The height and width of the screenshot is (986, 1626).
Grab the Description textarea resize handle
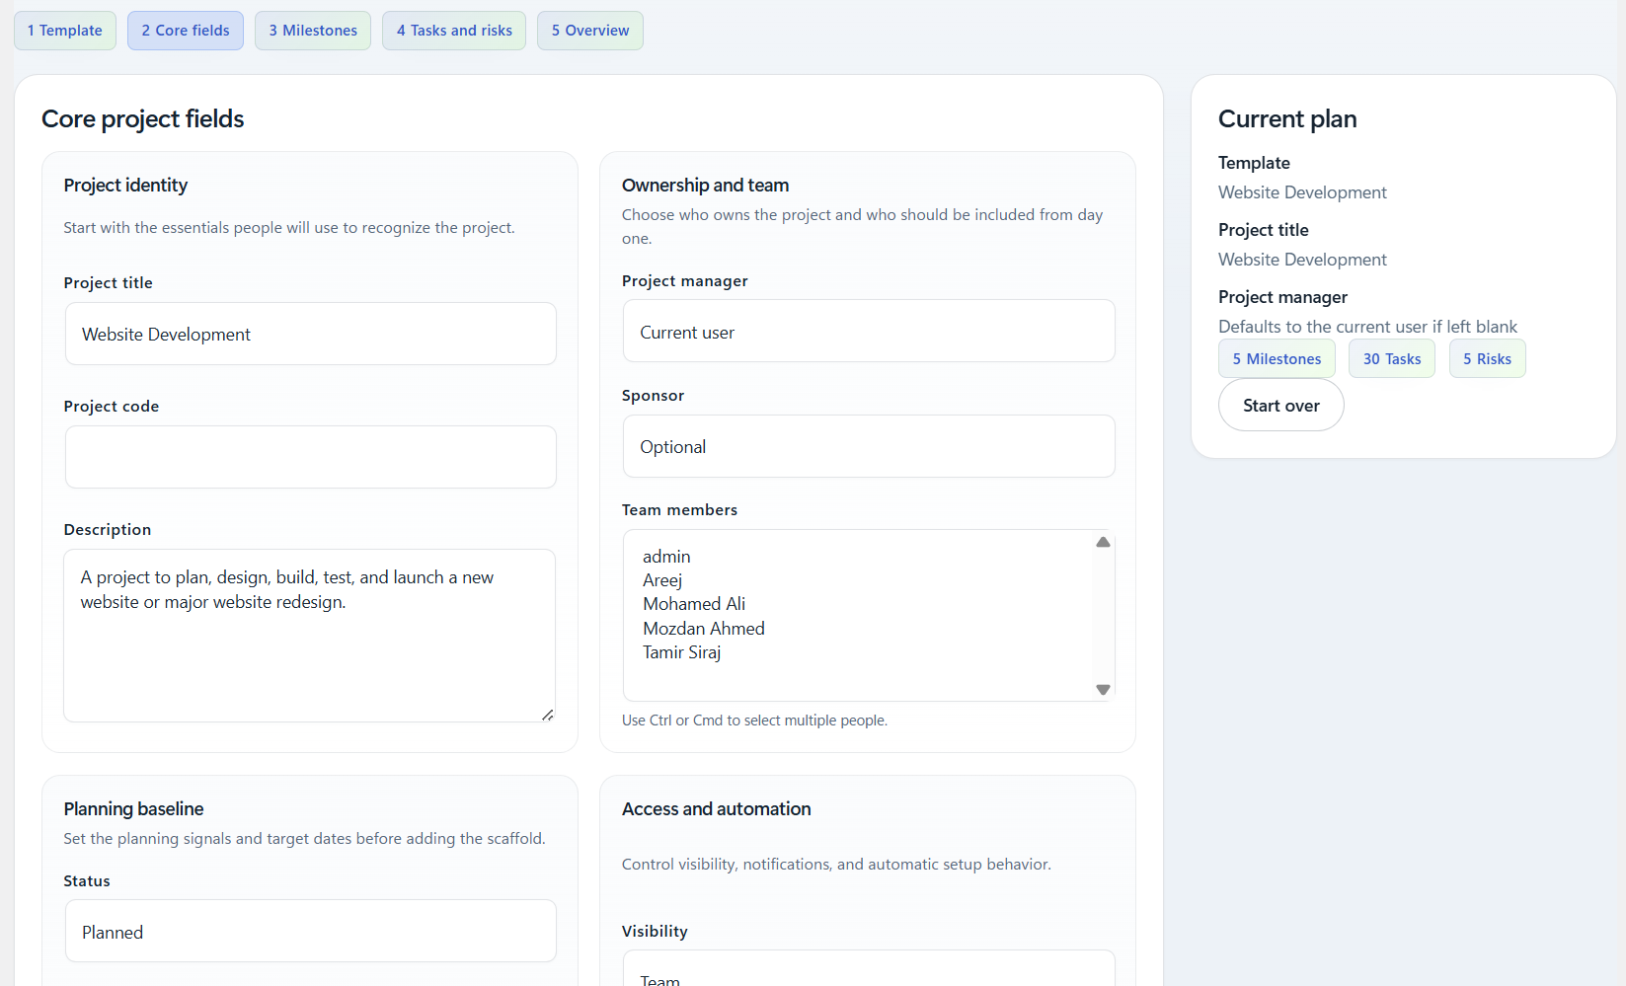[547, 714]
